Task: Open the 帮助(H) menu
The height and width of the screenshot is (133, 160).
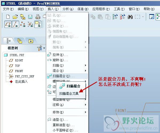Action: 149,9
